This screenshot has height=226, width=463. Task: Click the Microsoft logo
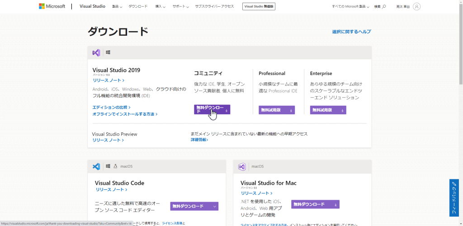click(52, 6)
